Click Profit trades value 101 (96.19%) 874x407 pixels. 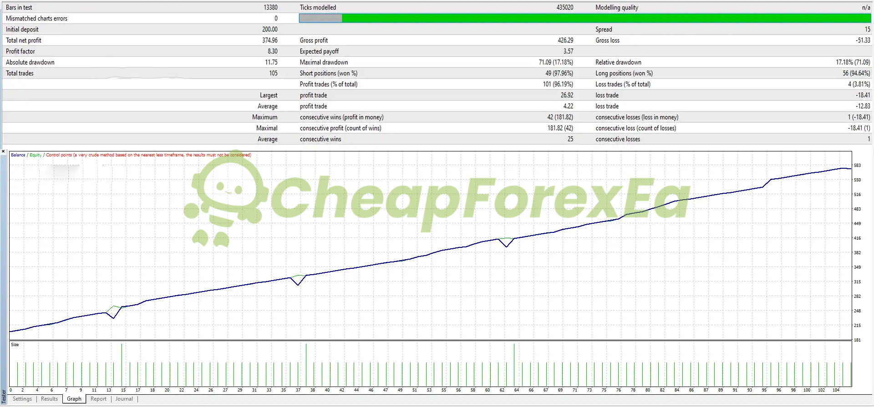pos(558,84)
